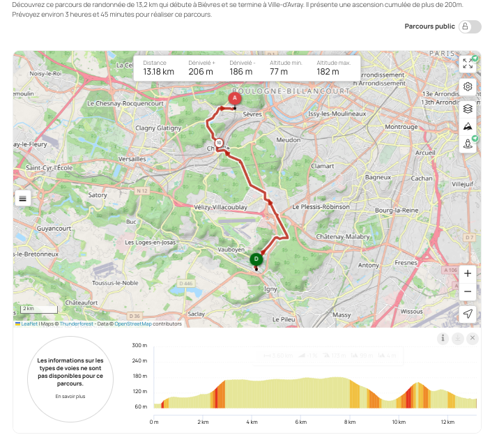The width and height of the screenshot is (483, 435).
Task: Click Bagneux label on the map
Action: point(378,178)
